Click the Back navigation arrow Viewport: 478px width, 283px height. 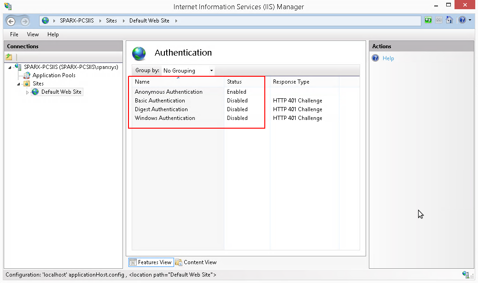pos(12,21)
